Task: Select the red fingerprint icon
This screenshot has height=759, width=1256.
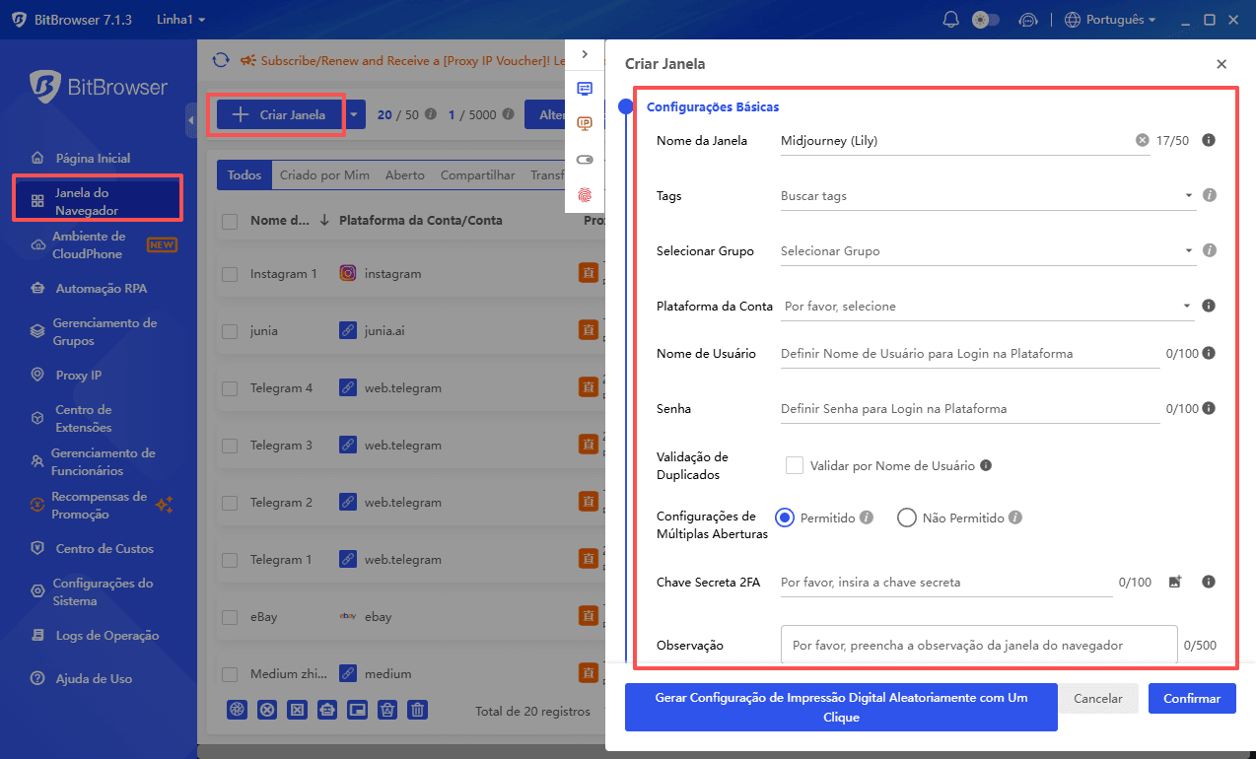Action: pos(585,195)
